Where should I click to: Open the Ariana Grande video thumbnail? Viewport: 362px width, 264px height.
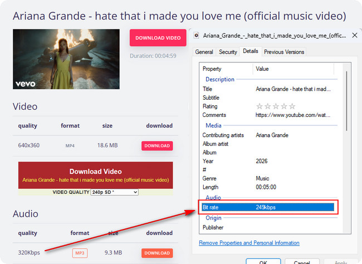coord(66,59)
